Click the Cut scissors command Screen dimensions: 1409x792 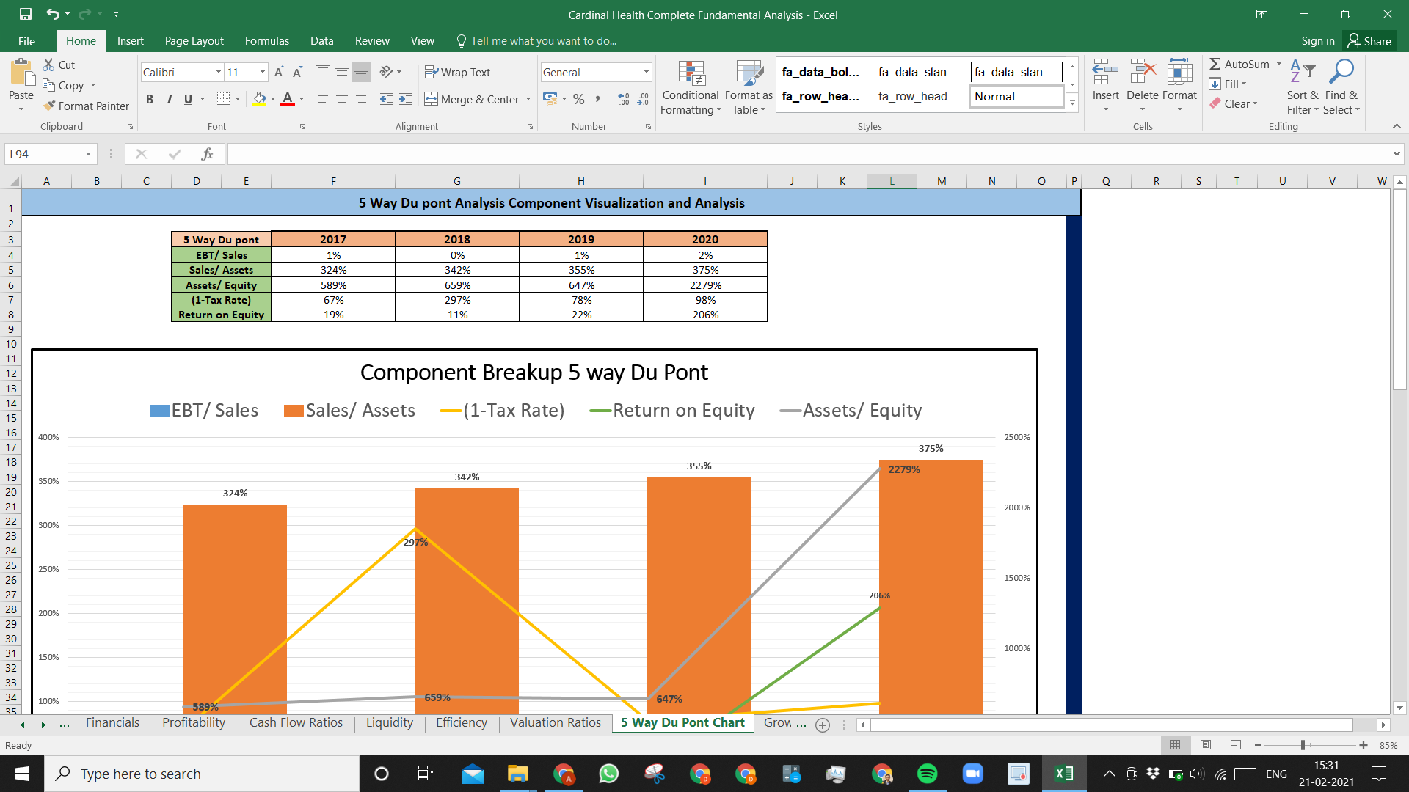coord(59,65)
